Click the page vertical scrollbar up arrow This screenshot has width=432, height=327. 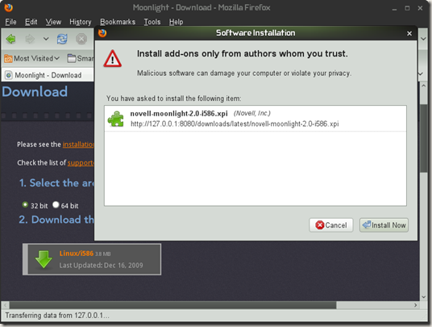tap(423, 86)
